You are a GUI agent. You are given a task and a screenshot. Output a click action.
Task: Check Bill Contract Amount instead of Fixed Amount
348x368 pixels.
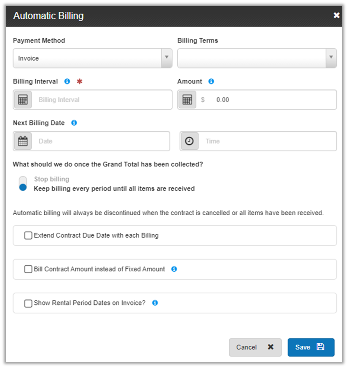28,269
